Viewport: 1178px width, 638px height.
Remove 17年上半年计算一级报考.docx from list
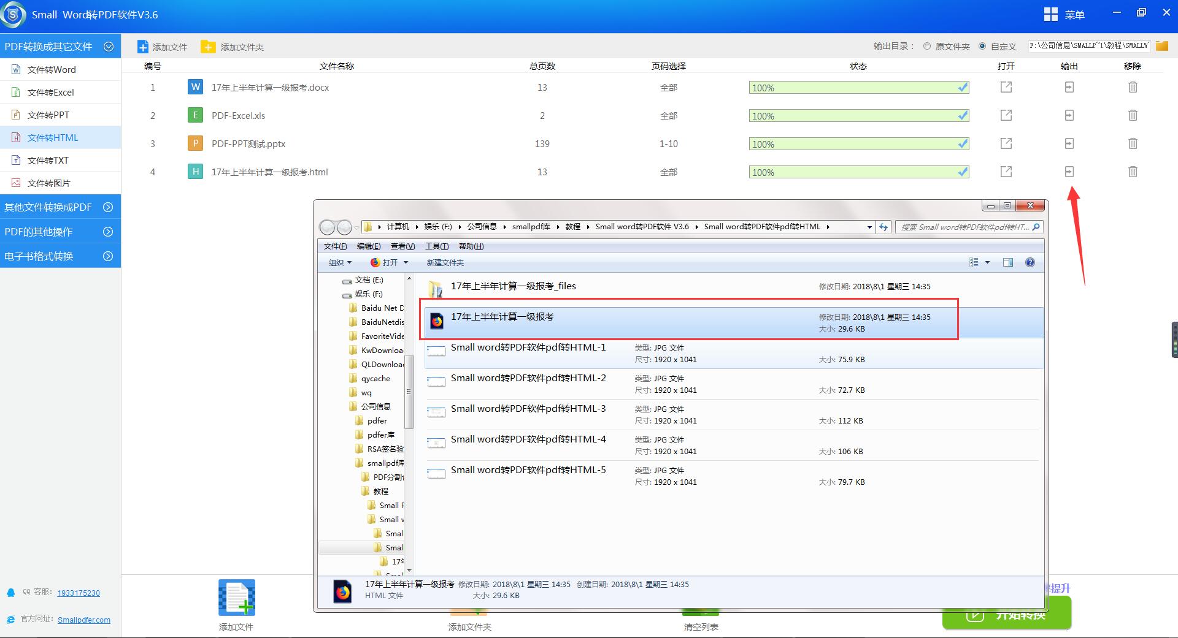coord(1133,87)
